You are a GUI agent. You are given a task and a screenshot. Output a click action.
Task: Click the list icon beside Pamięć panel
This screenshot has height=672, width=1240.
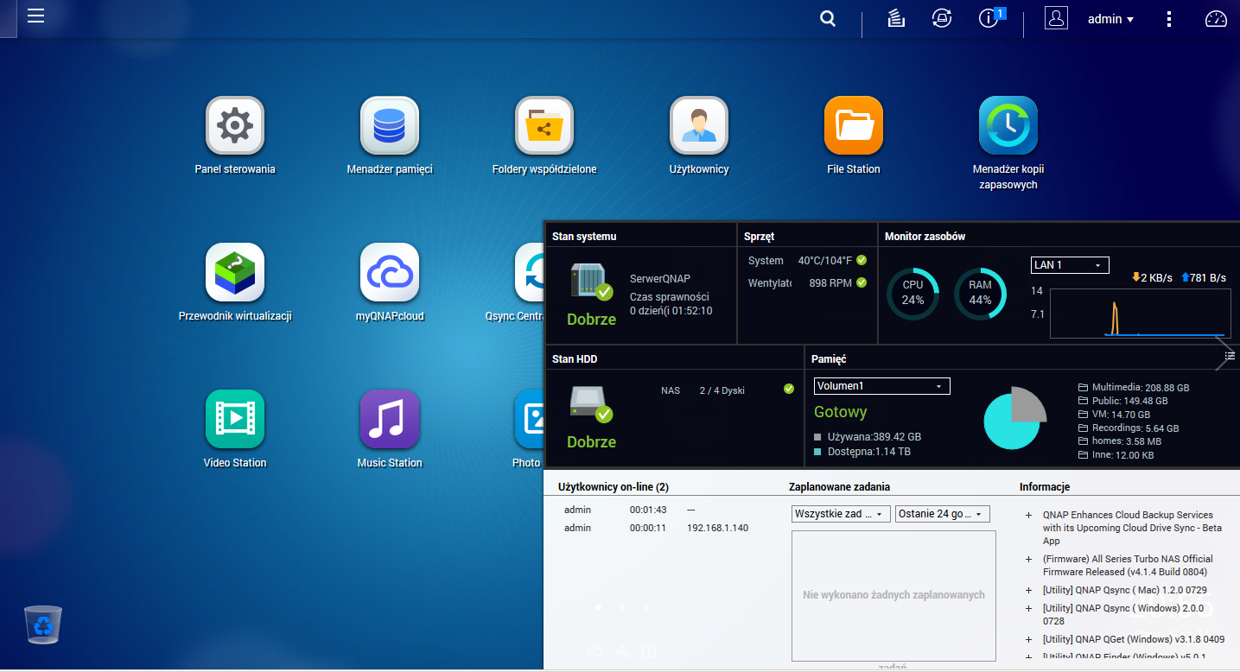click(1230, 356)
